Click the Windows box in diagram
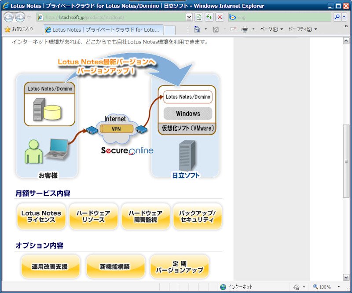Image resolution: width=352 pixels, height=293 pixels. click(188, 114)
